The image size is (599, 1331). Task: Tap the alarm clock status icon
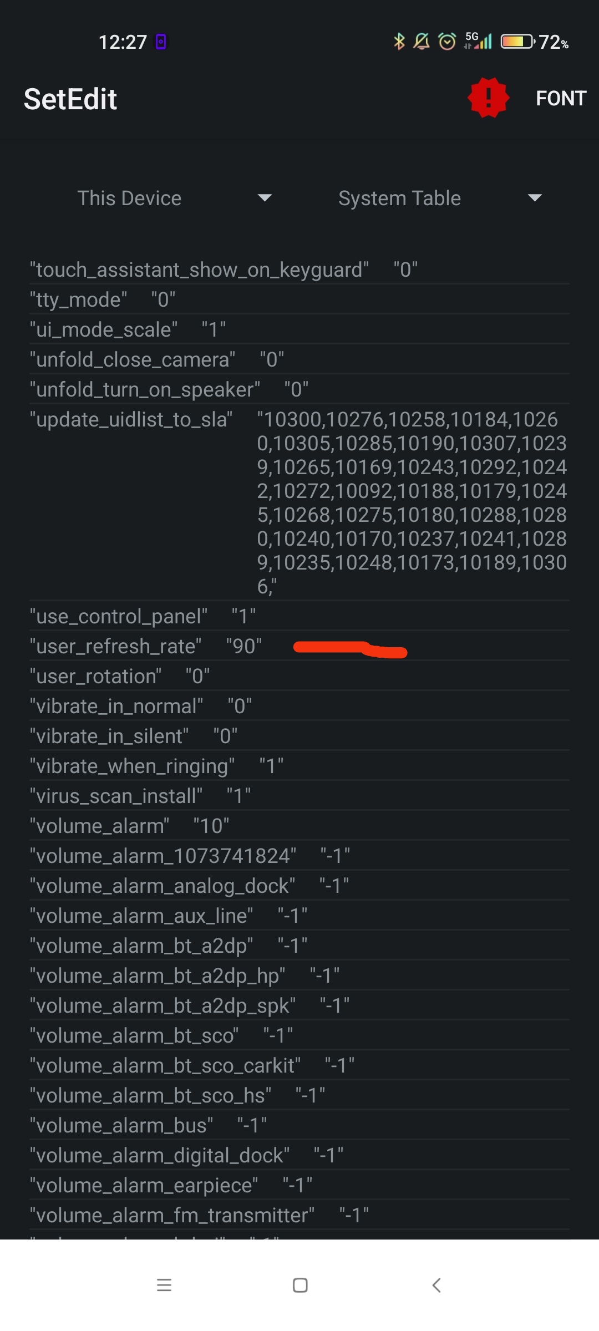coord(447,42)
